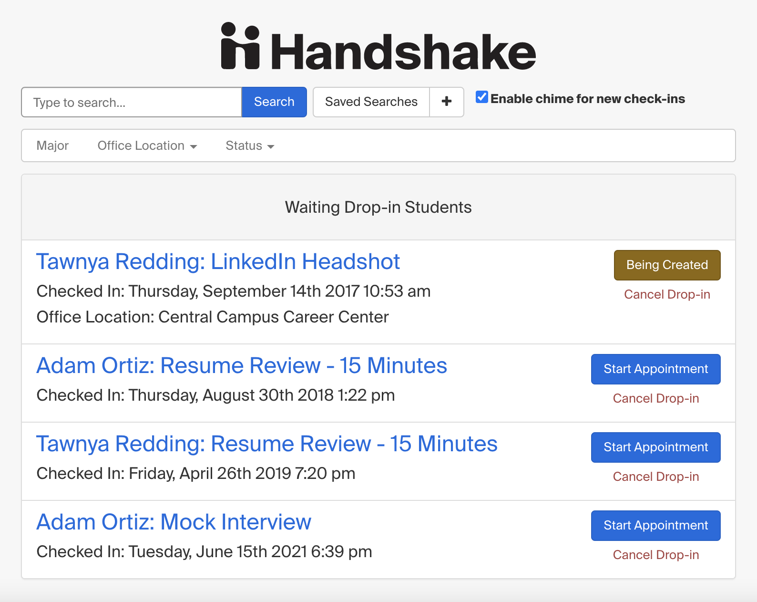Click the Being Created status button
The width and height of the screenshot is (757, 602).
coord(667,265)
